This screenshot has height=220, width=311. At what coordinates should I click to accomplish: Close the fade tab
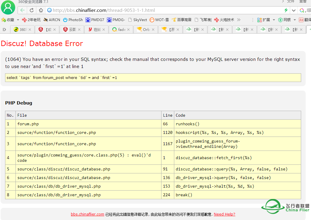coord(128,29)
